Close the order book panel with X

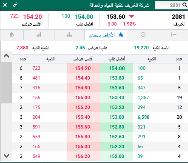(x=5, y=5)
